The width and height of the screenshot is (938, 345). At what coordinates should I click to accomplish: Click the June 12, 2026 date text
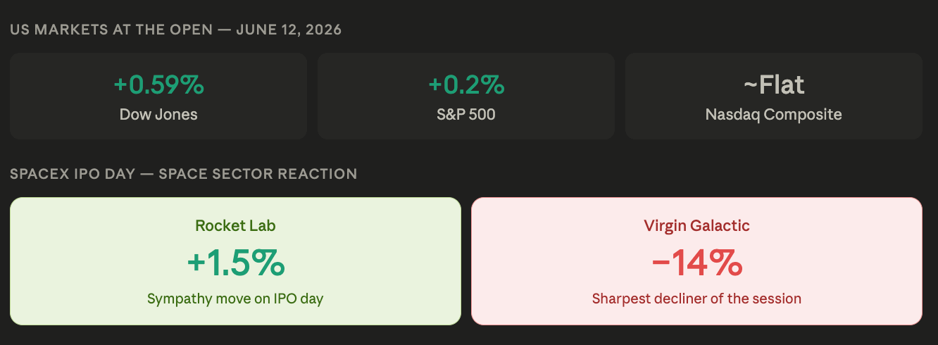coord(289,30)
